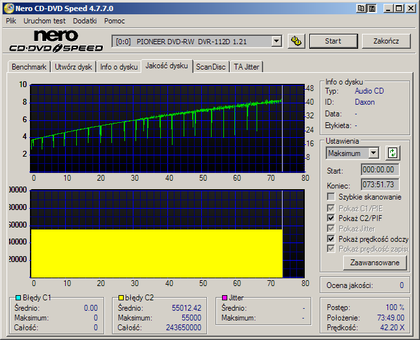Click the Start button
This screenshot has width=420, height=340.
click(333, 41)
